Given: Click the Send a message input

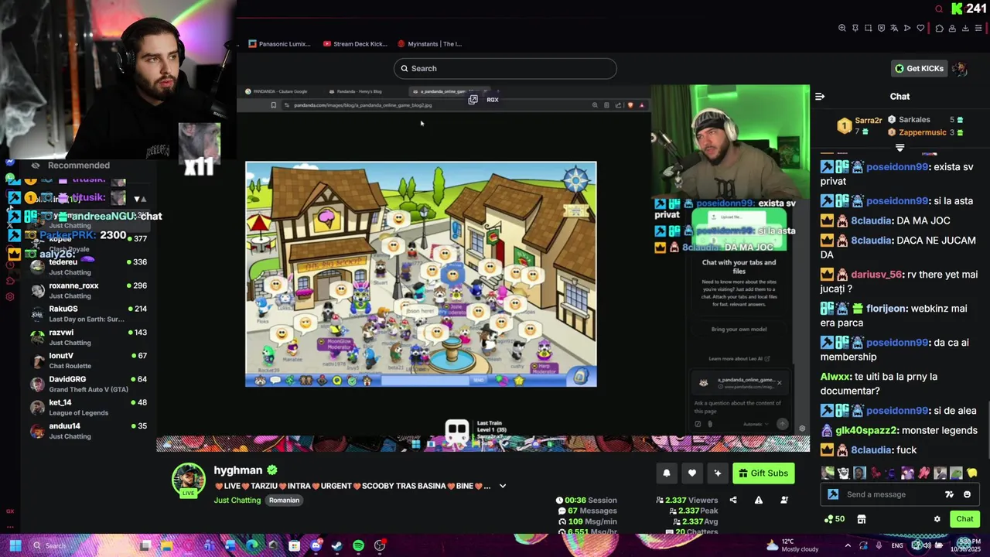Looking at the screenshot, I should pos(889,494).
